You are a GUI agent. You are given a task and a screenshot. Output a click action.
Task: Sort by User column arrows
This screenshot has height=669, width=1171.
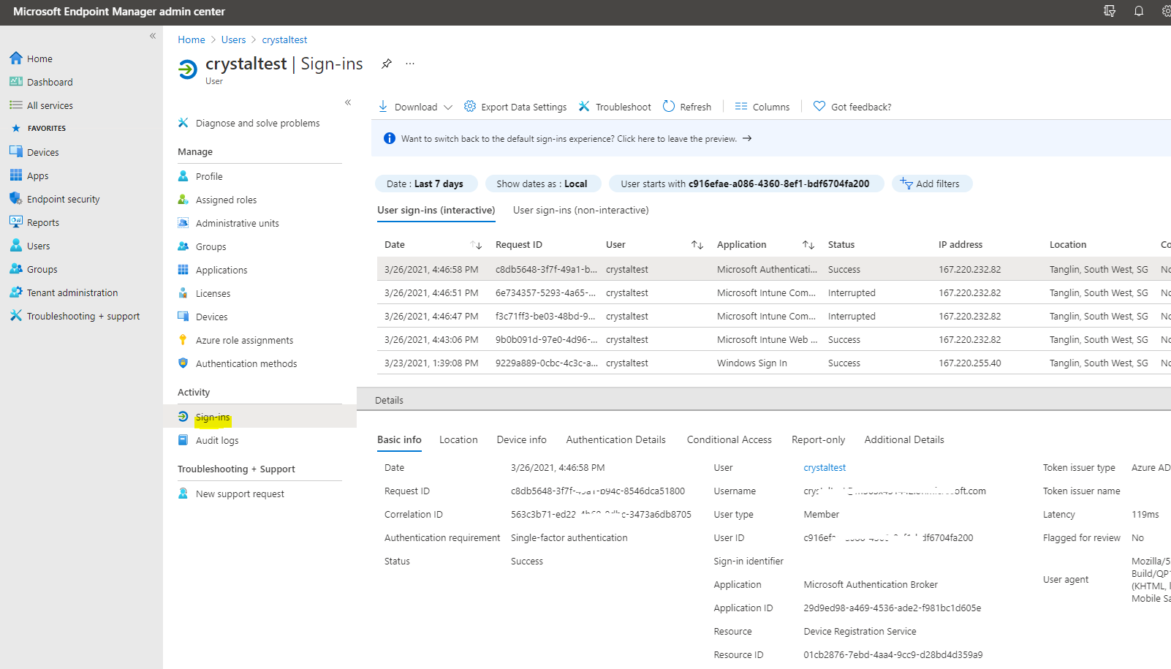click(x=697, y=245)
